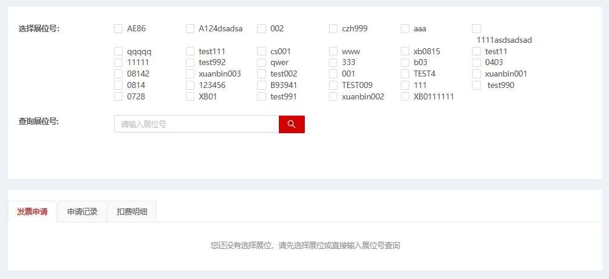The image size is (609, 279).
Task: Click the 您还没有选择展位 notice text
Action: 305,245
